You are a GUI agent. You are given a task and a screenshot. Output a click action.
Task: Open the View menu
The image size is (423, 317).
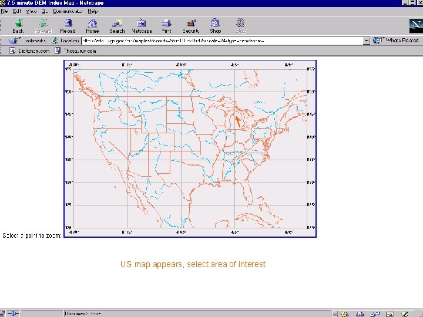coord(31,11)
